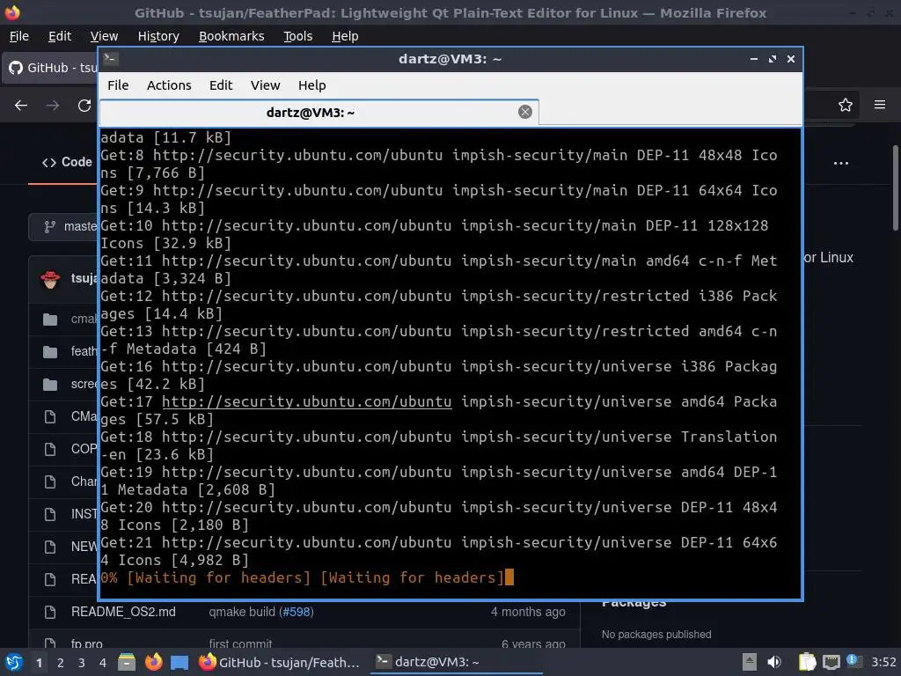Open the Firefox View menu
901x676 pixels.
(104, 36)
